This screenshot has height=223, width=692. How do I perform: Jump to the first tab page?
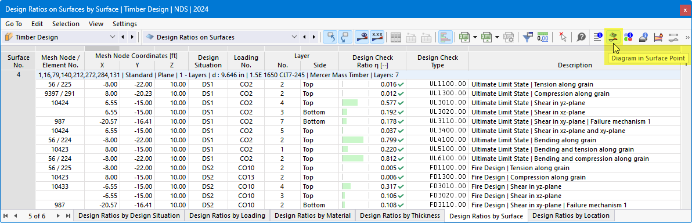click(6, 215)
